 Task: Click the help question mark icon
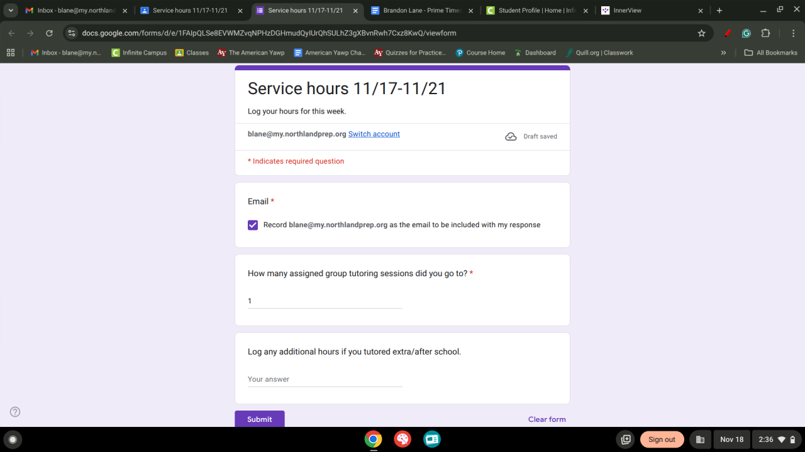coord(15,412)
